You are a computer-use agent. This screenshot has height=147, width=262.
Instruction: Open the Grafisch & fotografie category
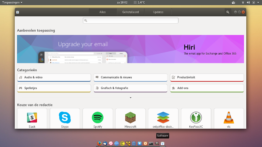tap(130, 88)
